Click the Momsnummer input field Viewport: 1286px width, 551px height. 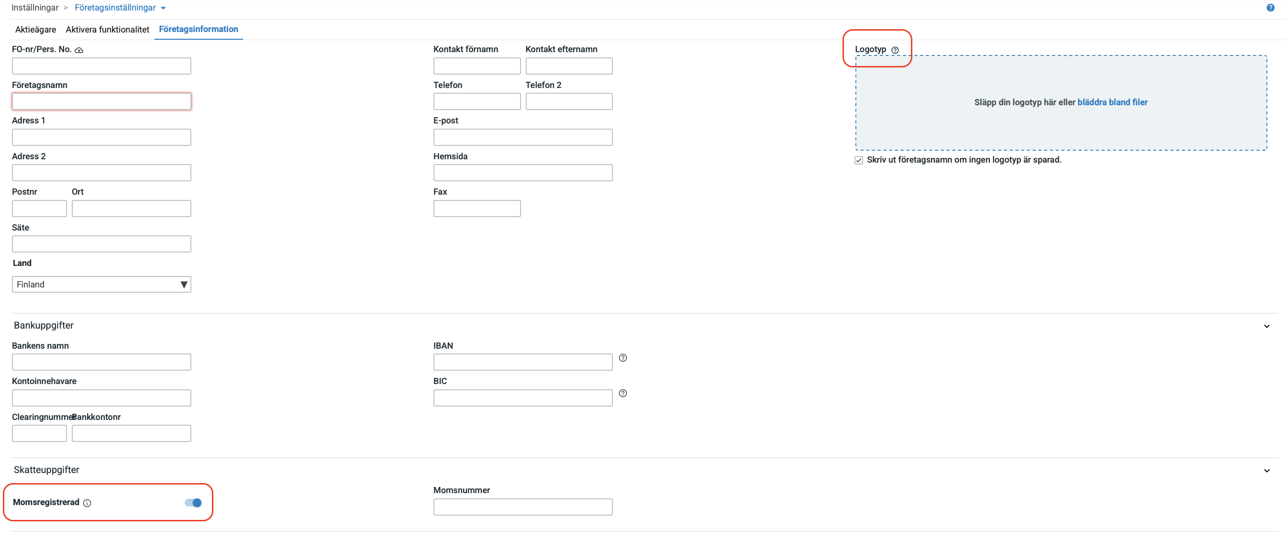[522, 507]
